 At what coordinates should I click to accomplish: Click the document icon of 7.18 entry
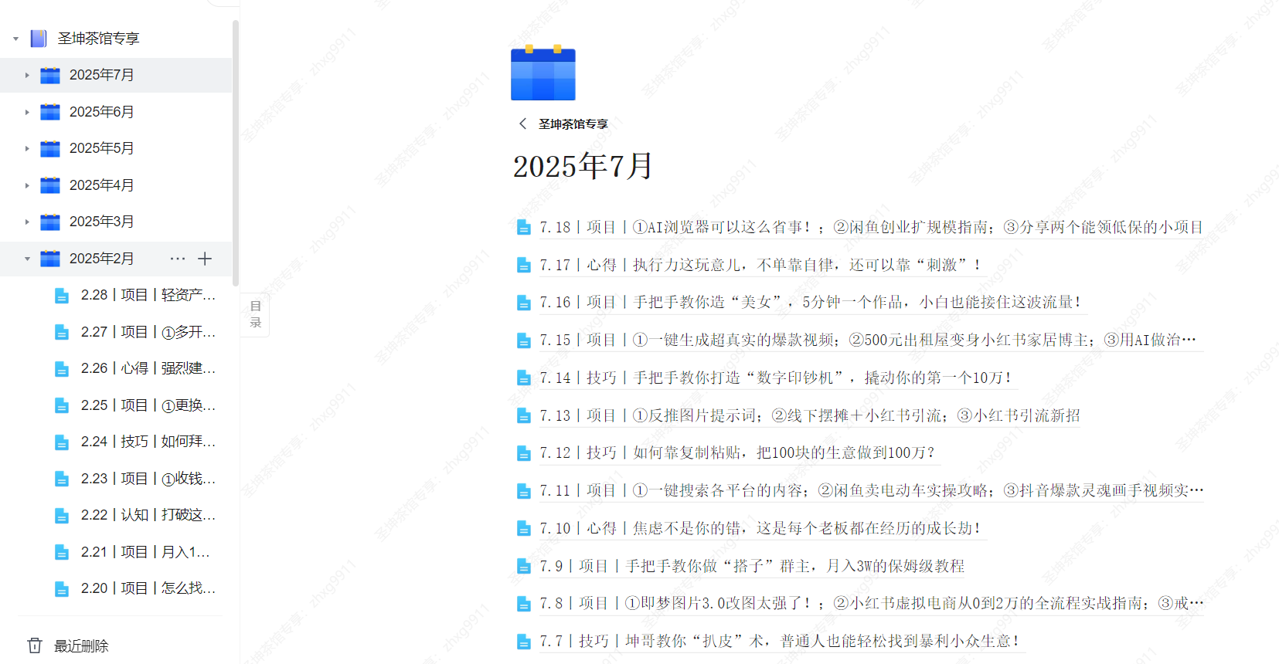[524, 228]
